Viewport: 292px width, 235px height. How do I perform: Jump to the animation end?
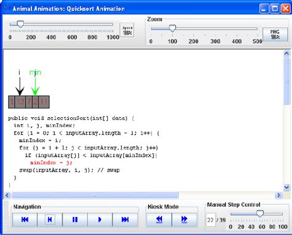[x=125, y=220]
